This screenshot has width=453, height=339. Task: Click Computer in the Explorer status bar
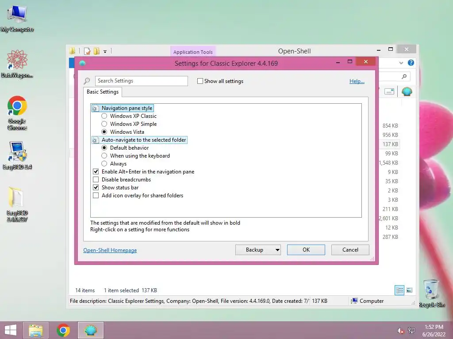click(368, 301)
